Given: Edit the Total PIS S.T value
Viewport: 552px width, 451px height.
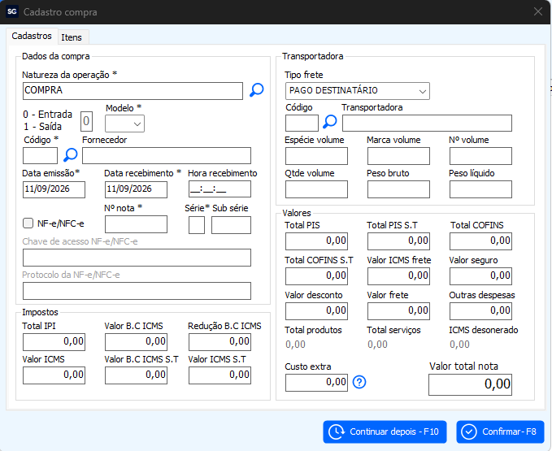Looking at the screenshot, I should pyautogui.click(x=398, y=241).
